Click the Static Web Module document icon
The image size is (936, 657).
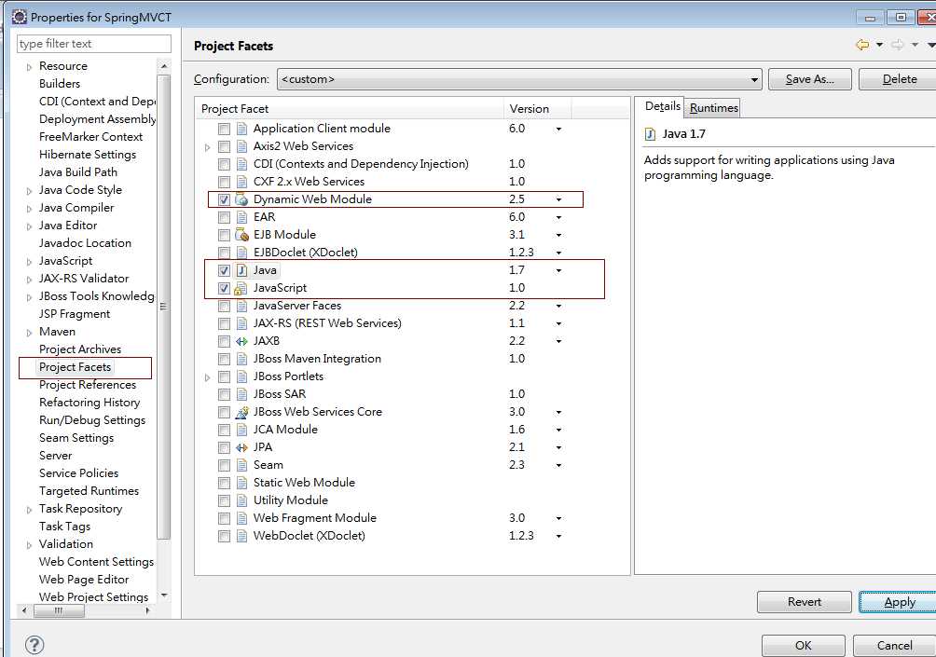(241, 483)
